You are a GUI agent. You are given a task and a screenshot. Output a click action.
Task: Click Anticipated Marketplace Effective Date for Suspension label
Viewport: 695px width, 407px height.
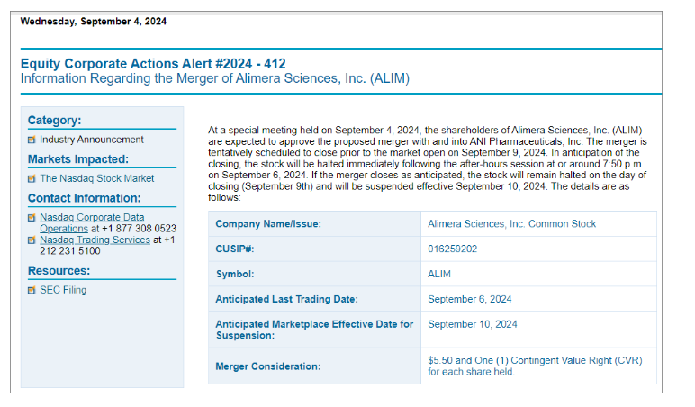pyautogui.click(x=314, y=330)
